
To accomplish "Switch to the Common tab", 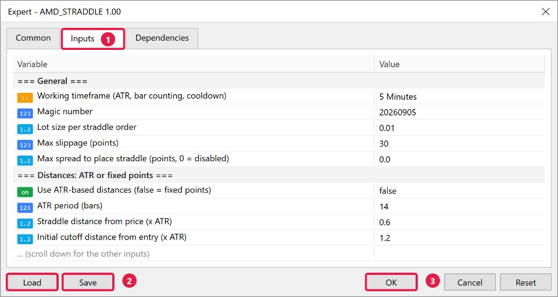I will (x=33, y=38).
